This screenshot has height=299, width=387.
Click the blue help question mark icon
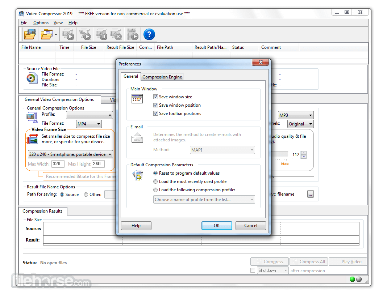[149, 34]
